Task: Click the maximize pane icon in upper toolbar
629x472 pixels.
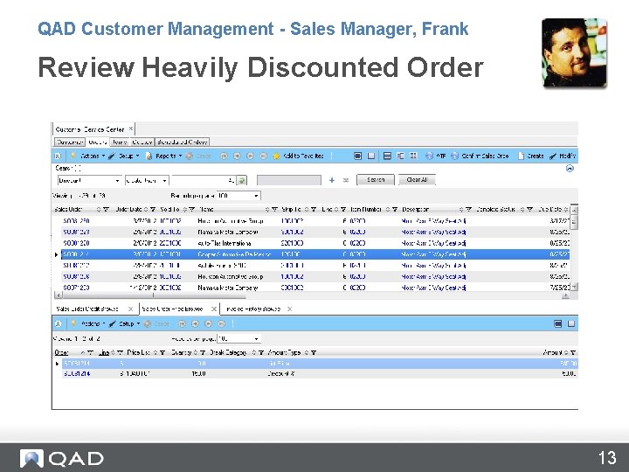Action: point(358,156)
